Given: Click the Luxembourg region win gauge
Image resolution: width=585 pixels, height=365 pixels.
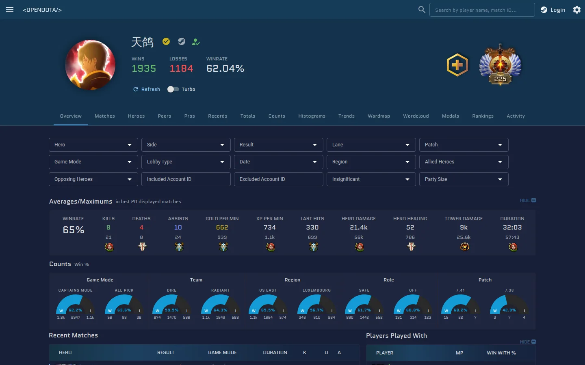Looking at the screenshot, I should 317,304.
